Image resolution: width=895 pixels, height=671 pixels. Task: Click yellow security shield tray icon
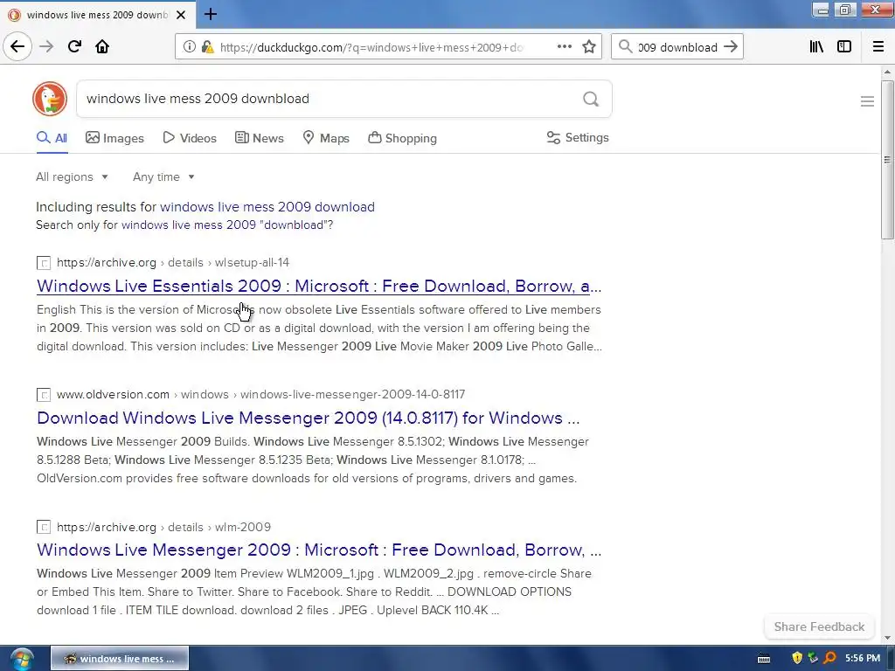[797, 659]
